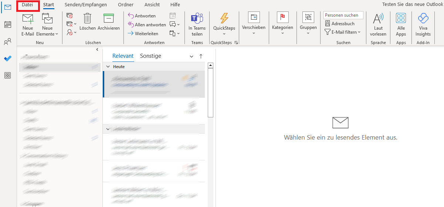The width and height of the screenshot is (444, 207).
Task: Share to Teams with In Teams teilen
Action: (x=197, y=19)
